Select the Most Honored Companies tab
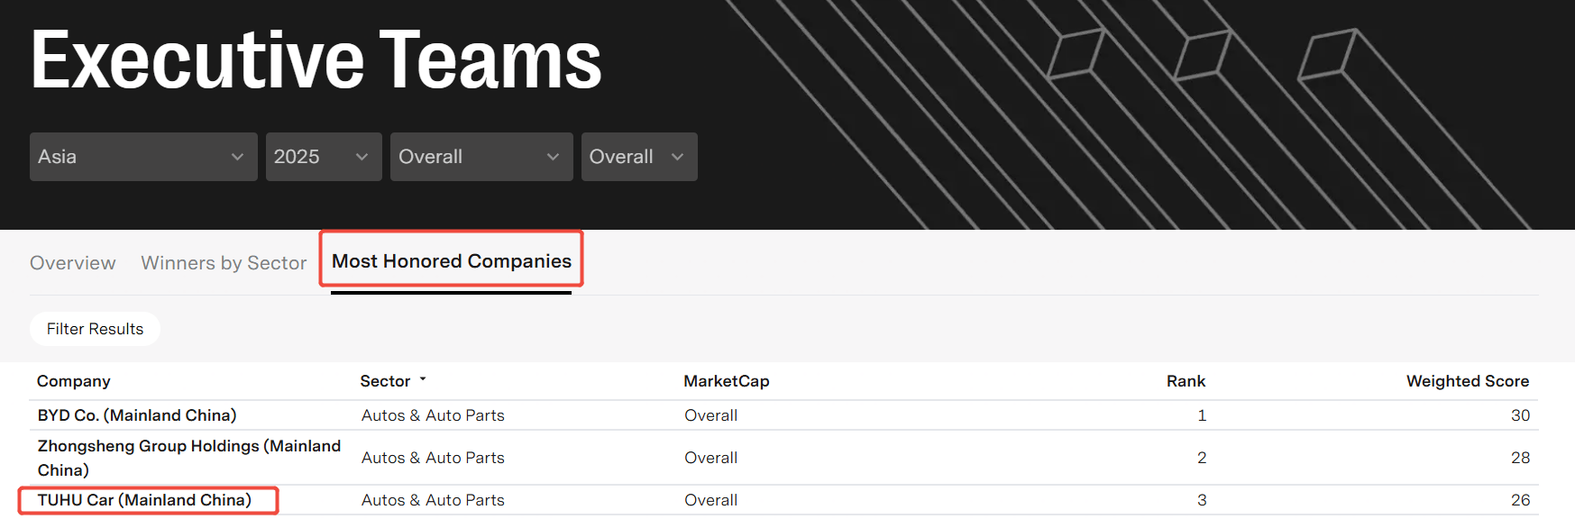This screenshot has height=519, width=1575. tap(451, 261)
